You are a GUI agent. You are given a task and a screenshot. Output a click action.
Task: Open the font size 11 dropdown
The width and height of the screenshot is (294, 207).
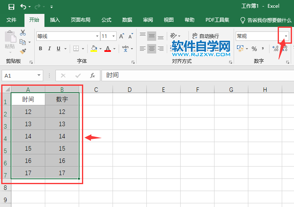(114, 36)
